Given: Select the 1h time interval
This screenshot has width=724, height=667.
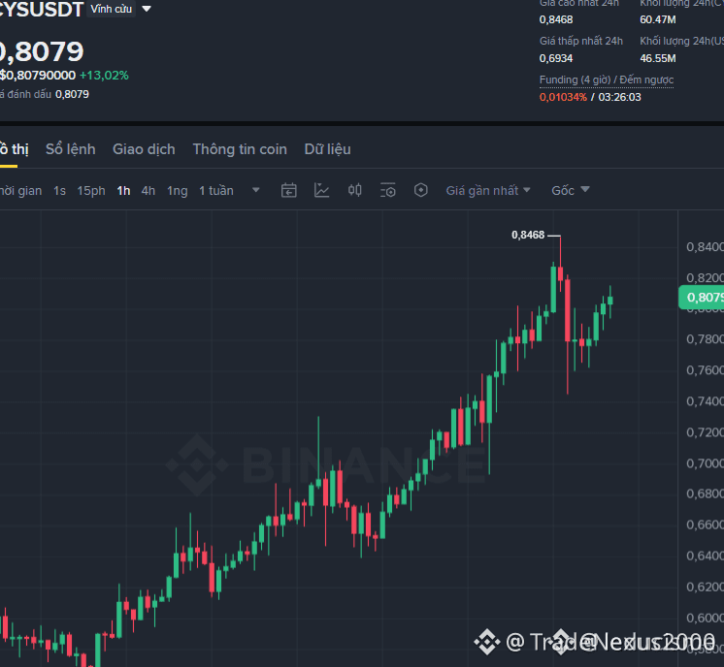Looking at the screenshot, I should [123, 191].
